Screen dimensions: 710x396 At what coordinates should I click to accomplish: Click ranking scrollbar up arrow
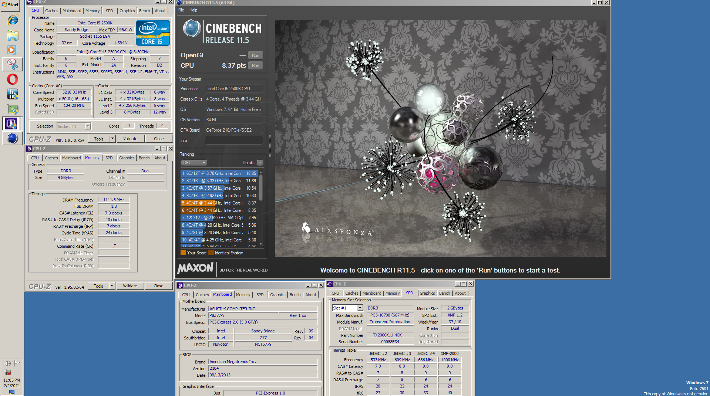point(261,172)
